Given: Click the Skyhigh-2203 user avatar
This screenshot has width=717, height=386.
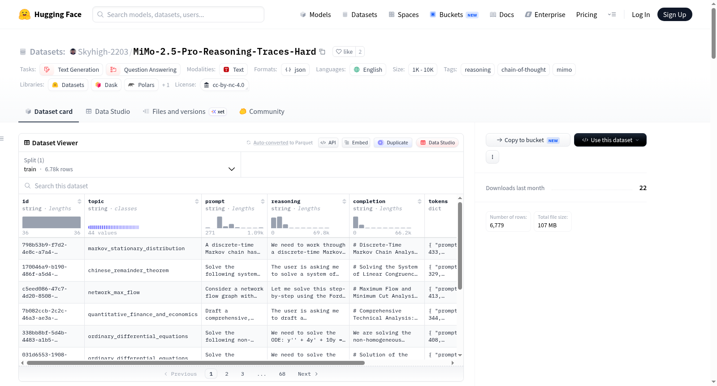Looking at the screenshot, I should [x=73, y=52].
